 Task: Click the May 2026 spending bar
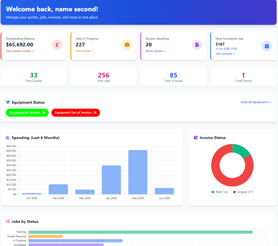point(138,172)
